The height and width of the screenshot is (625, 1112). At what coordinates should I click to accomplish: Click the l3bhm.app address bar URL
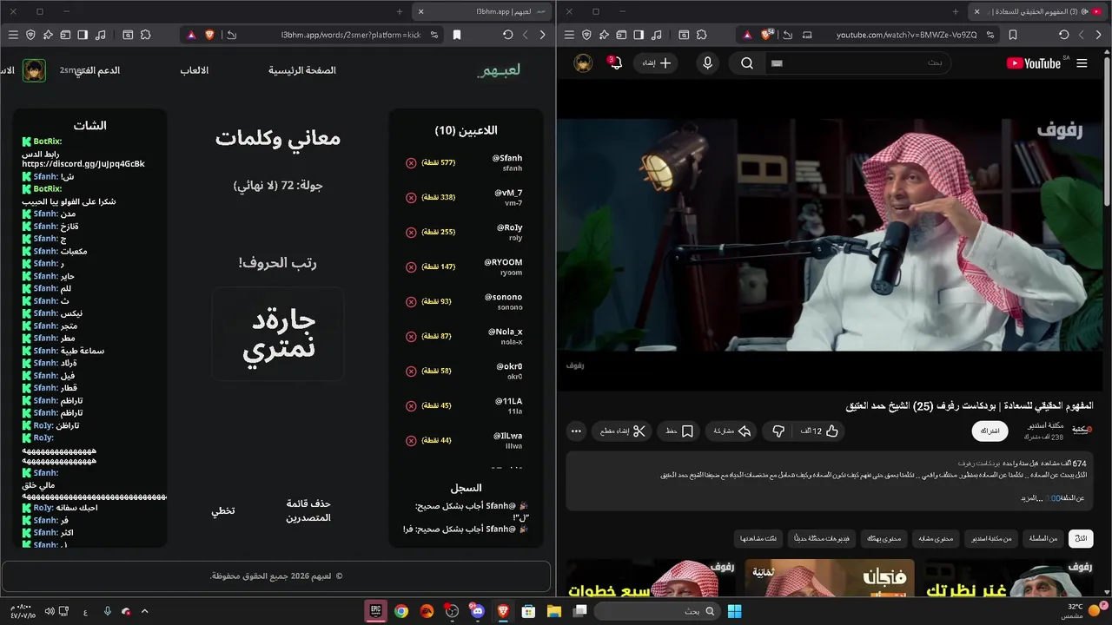click(350, 35)
